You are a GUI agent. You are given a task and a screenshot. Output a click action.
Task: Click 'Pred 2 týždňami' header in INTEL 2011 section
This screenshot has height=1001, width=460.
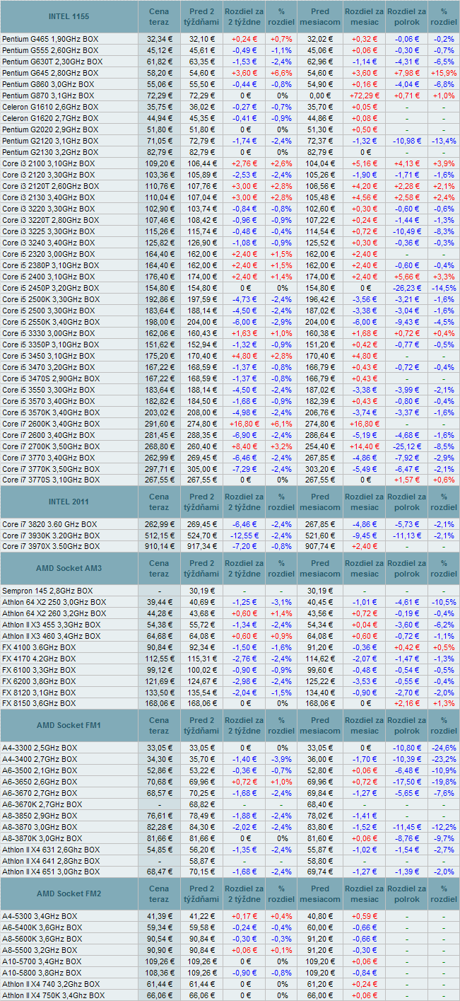tap(200, 502)
